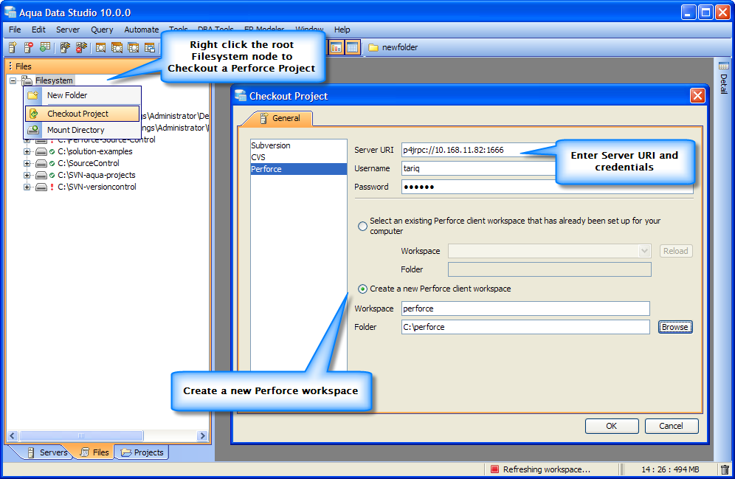Click the single query window toolbar icon

[x=100, y=47]
